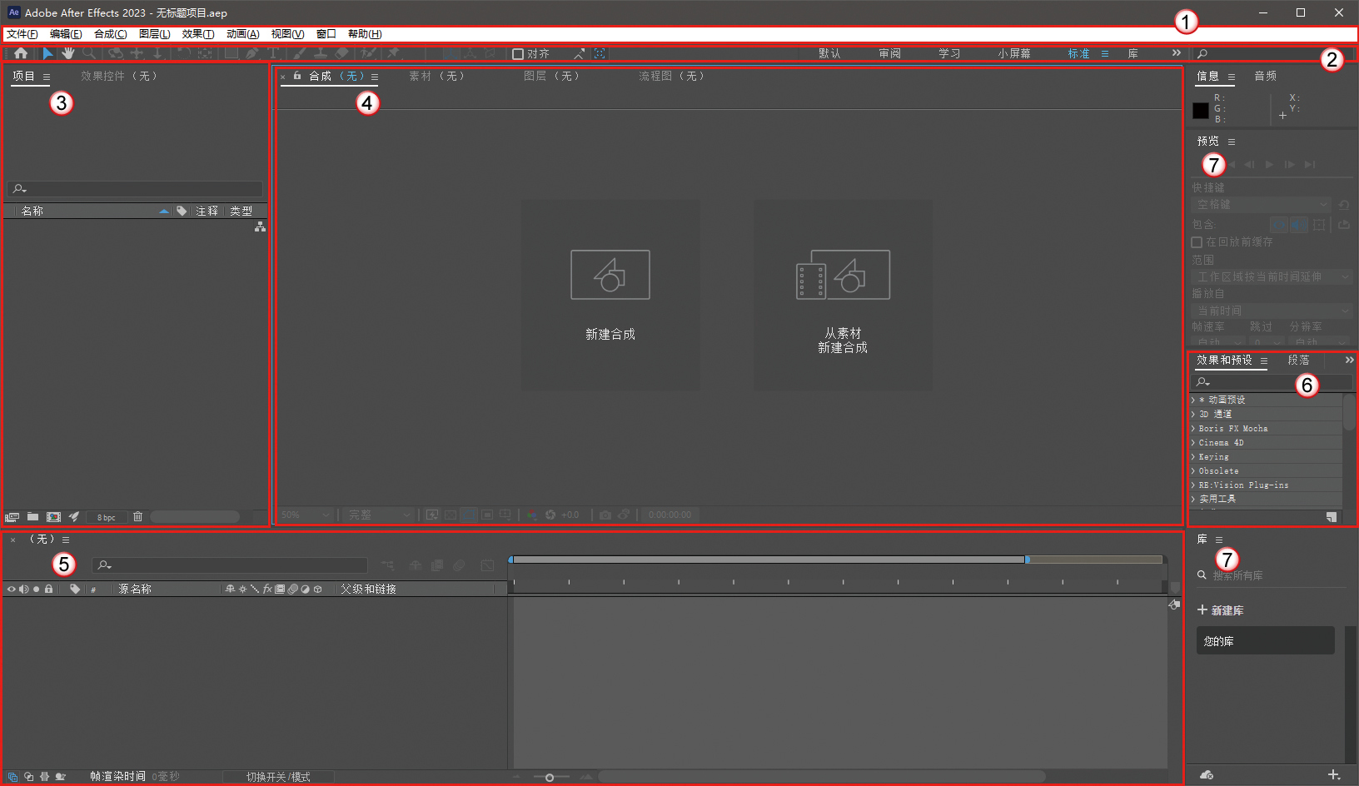1359x786 pixels.
Task: Click the timeline work area bar
Action: click(769, 560)
